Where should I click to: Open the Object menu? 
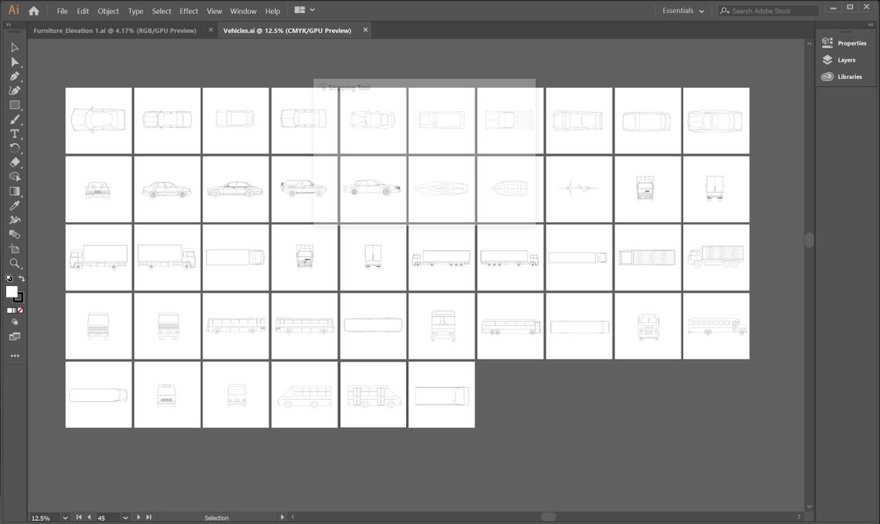tap(108, 11)
